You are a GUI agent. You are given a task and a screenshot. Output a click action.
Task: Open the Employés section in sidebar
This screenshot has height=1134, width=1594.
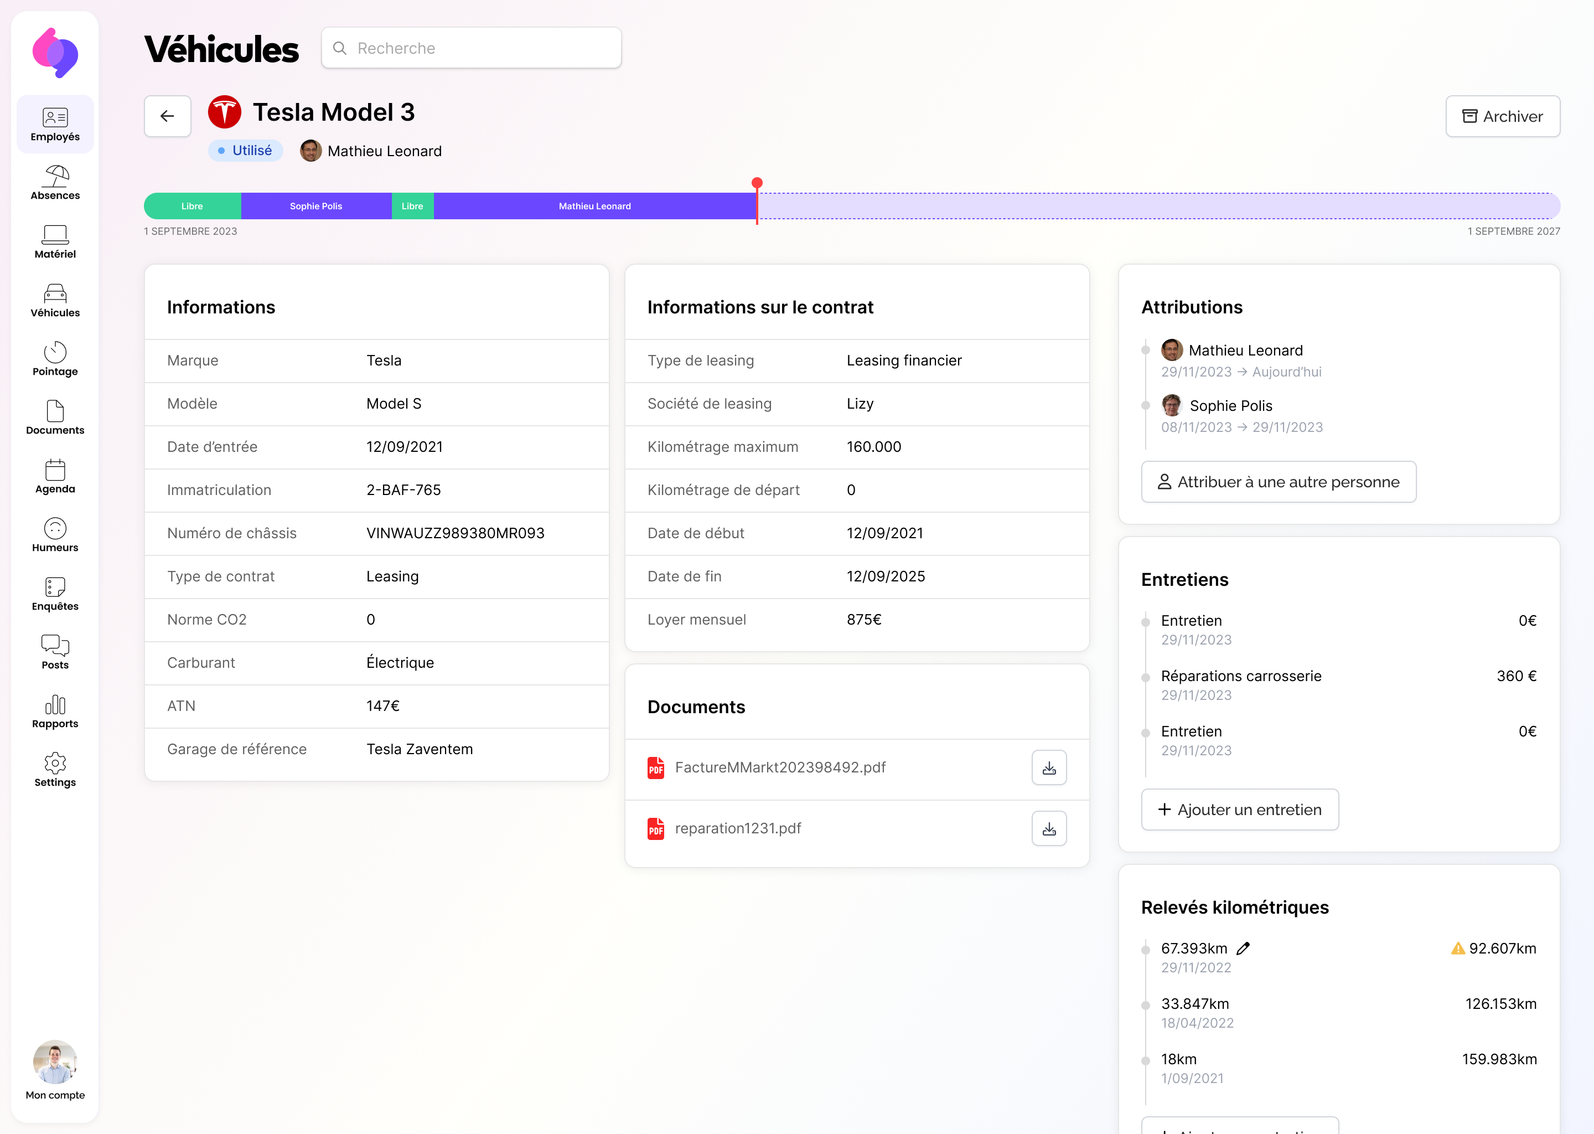click(55, 125)
